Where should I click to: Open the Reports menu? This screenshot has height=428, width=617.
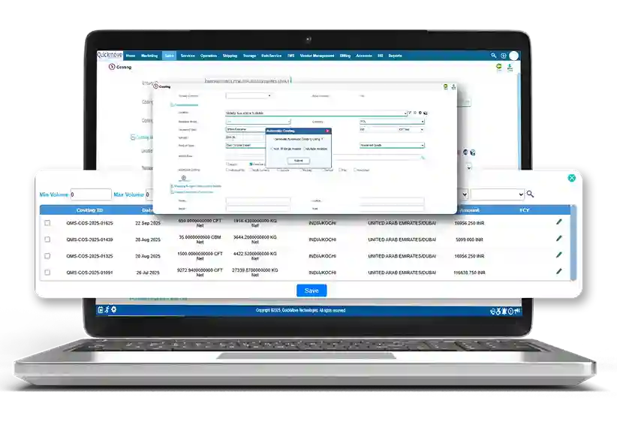(x=395, y=56)
